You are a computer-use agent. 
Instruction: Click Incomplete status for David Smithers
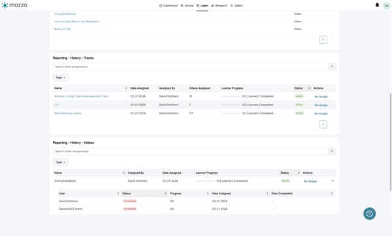coord(130,201)
